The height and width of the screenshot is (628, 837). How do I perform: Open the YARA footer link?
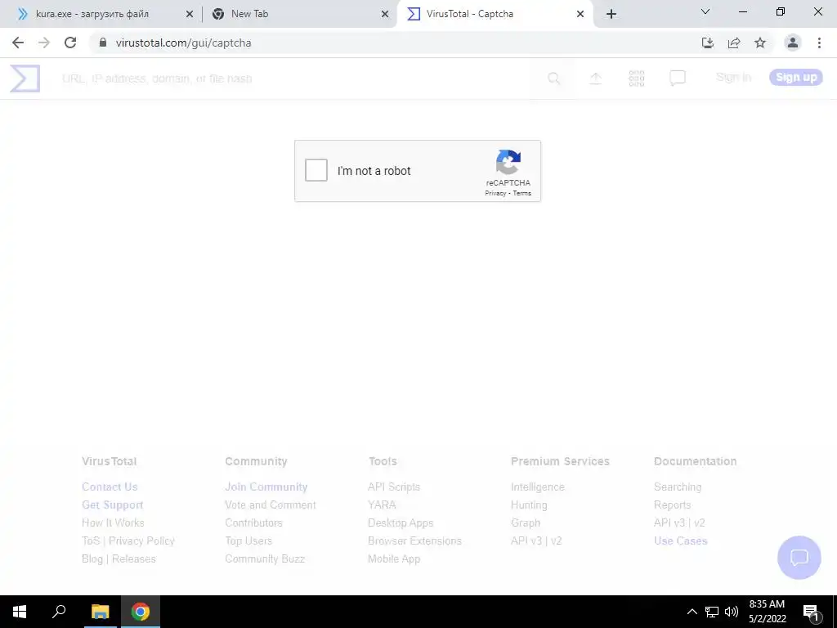(x=382, y=505)
